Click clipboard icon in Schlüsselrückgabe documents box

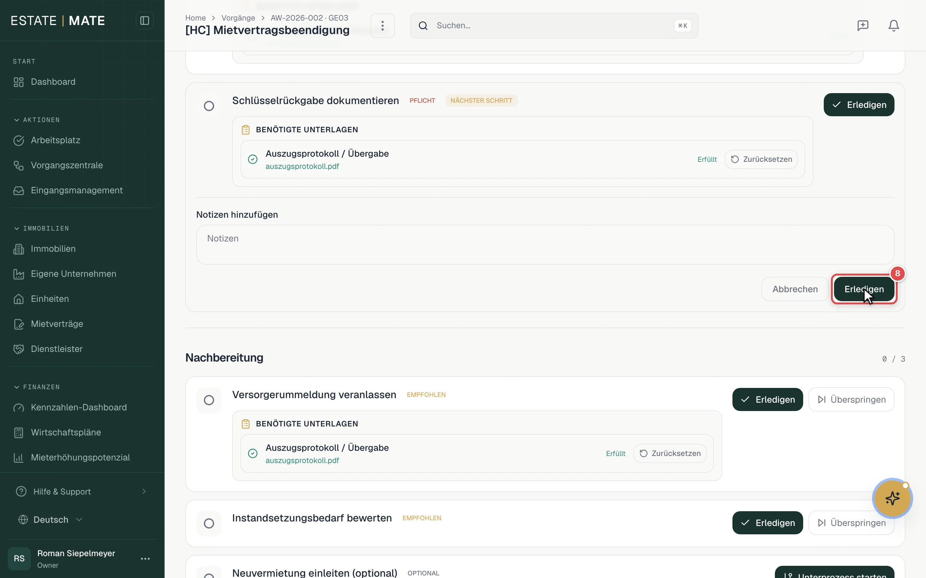[246, 130]
